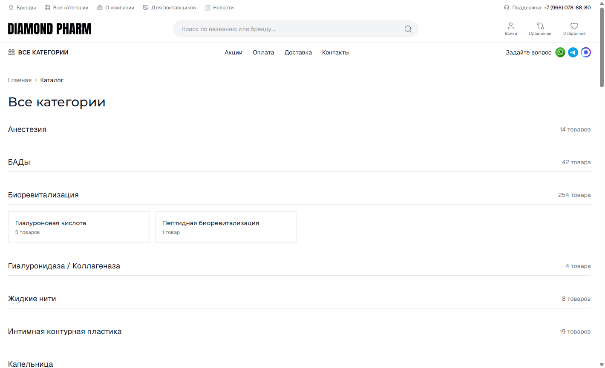Open the Войти account icon

click(x=511, y=29)
